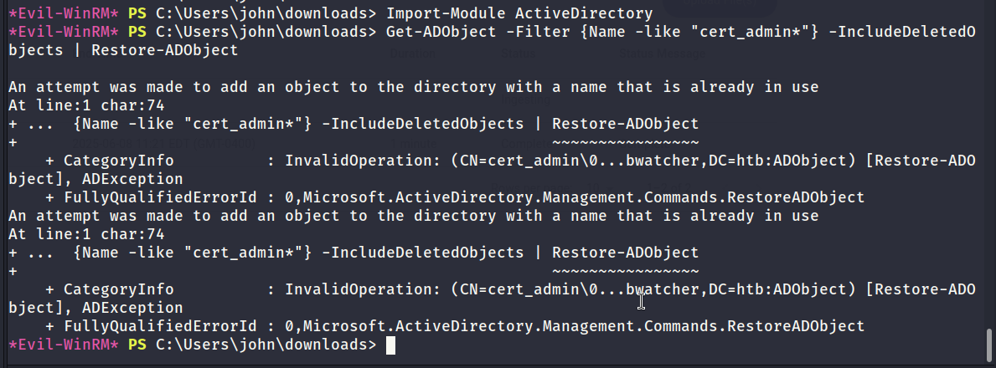Click the terminal scrollbar thumb
996x368 pixels.
[x=989, y=345]
